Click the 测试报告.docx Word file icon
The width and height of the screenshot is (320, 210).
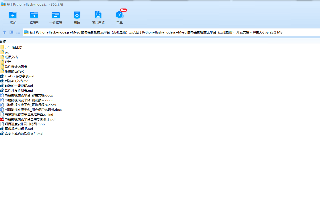2,100
